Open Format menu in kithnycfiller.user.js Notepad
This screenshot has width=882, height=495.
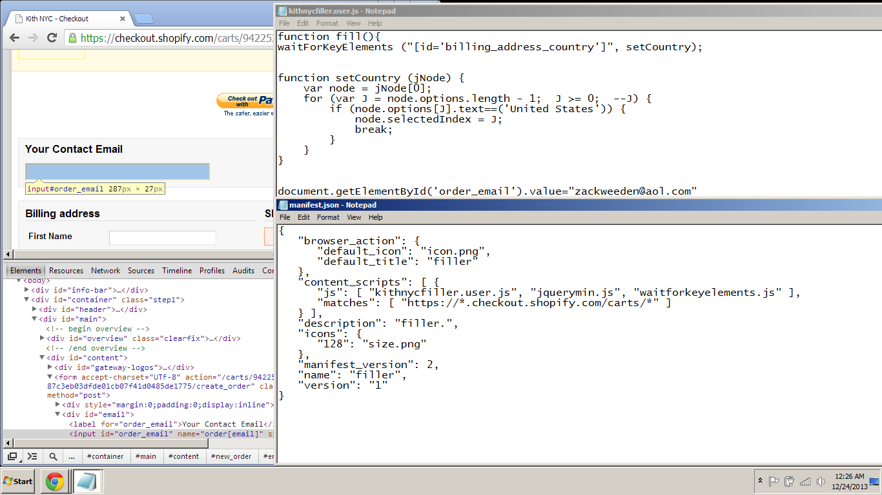(327, 23)
